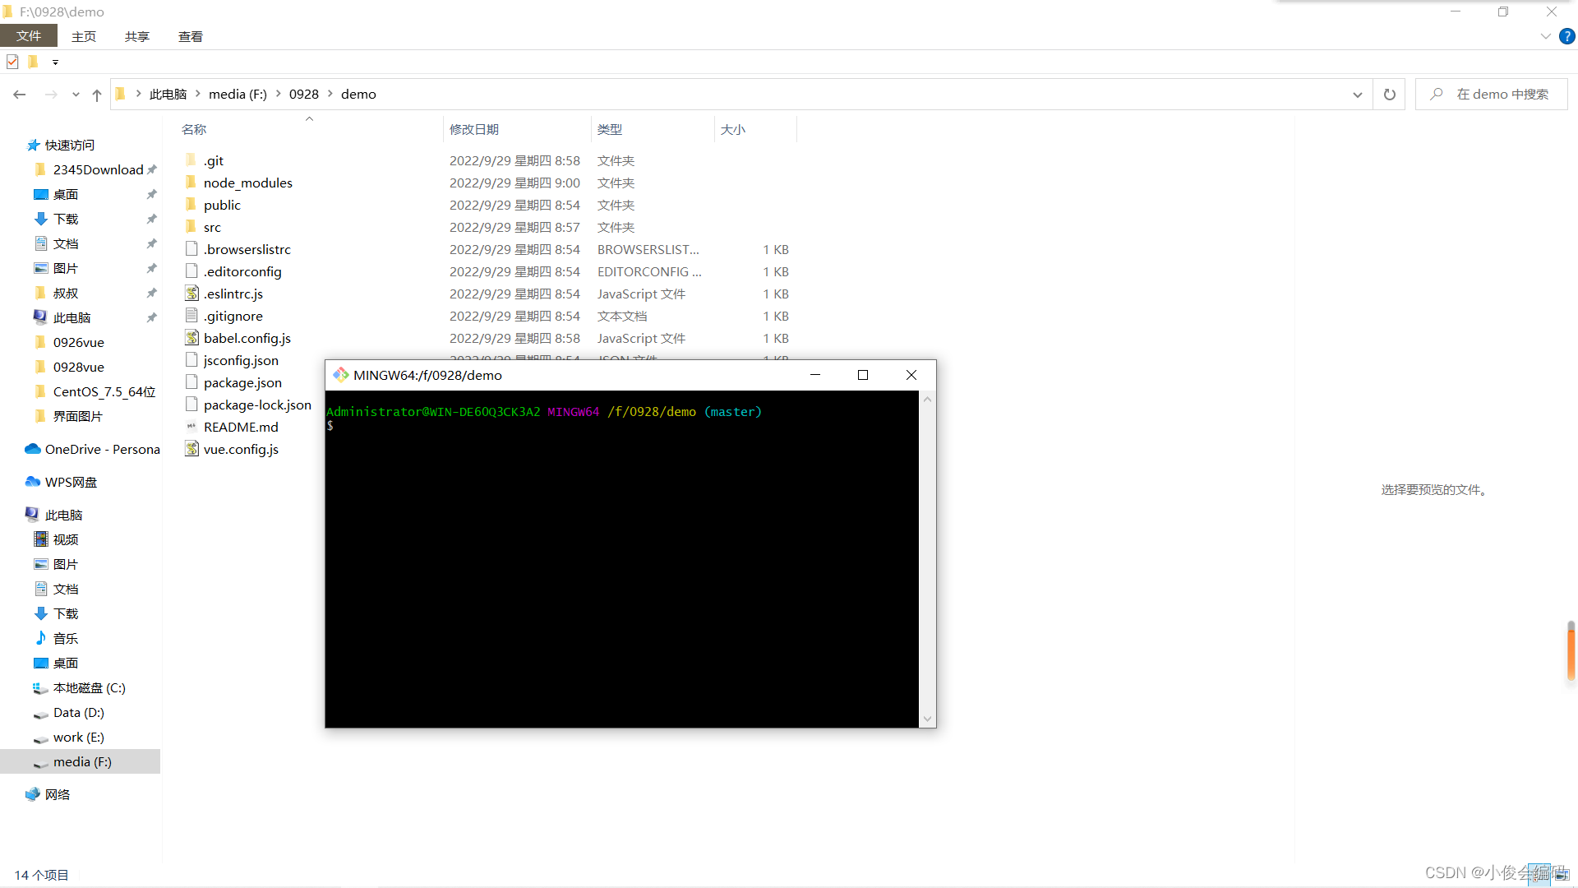
Task: Select package.json file
Action: point(242,382)
